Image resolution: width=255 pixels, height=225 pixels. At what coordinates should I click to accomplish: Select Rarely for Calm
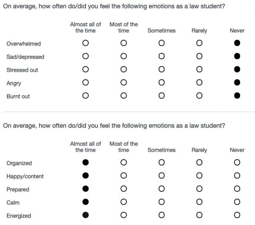199,202
